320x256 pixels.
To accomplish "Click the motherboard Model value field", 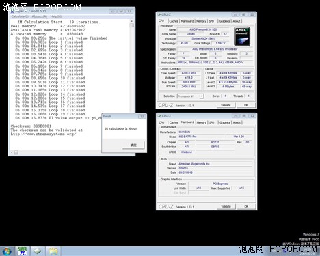I will (202, 137).
